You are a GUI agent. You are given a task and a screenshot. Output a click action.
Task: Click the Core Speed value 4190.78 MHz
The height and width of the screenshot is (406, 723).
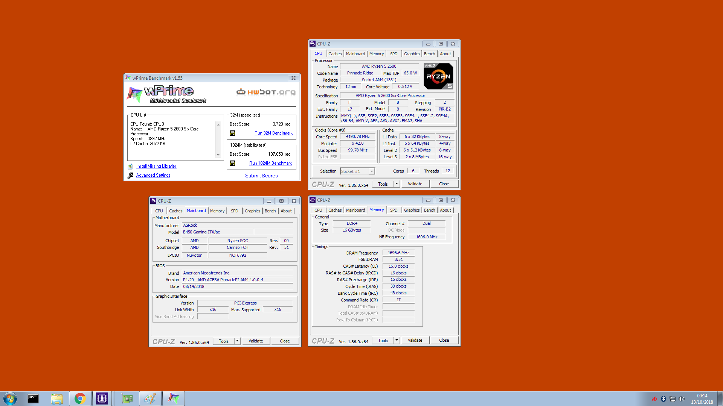coord(358,137)
